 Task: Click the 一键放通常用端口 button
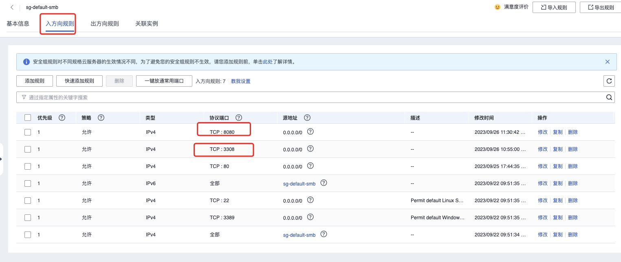(164, 81)
